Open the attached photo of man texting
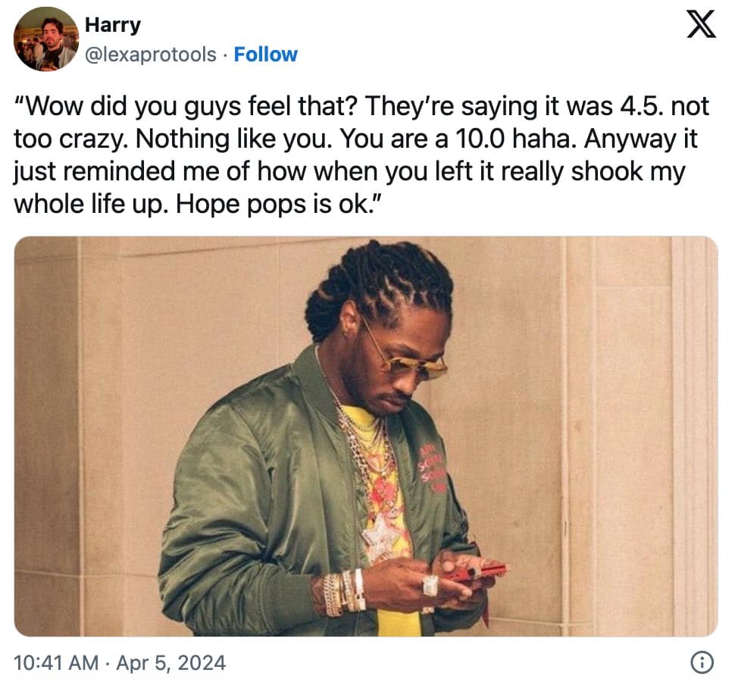The width and height of the screenshot is (735, 682). (x=366, y=436)
